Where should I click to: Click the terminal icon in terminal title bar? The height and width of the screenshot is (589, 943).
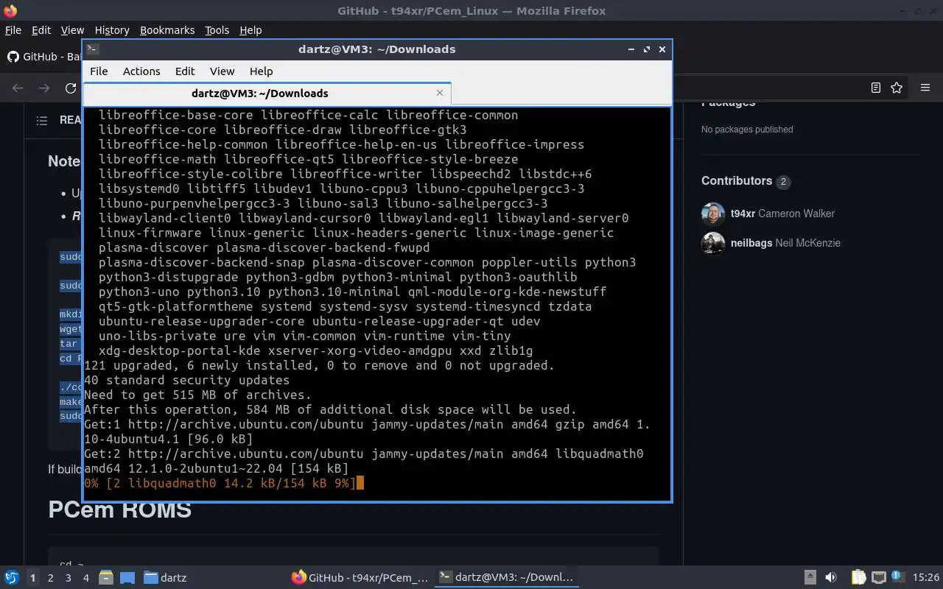pyautogui.click(x=93, y=49)
